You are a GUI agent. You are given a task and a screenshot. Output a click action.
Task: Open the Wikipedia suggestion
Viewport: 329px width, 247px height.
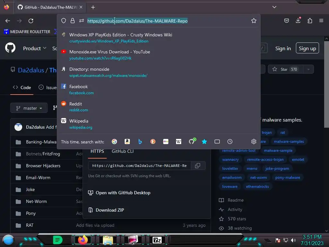(x=158, y=124)
